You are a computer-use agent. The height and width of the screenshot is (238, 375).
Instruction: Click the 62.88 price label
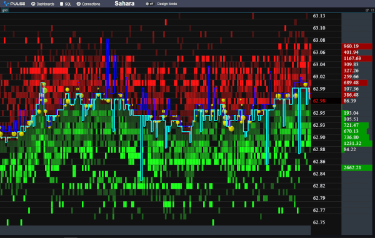[319, 149]
